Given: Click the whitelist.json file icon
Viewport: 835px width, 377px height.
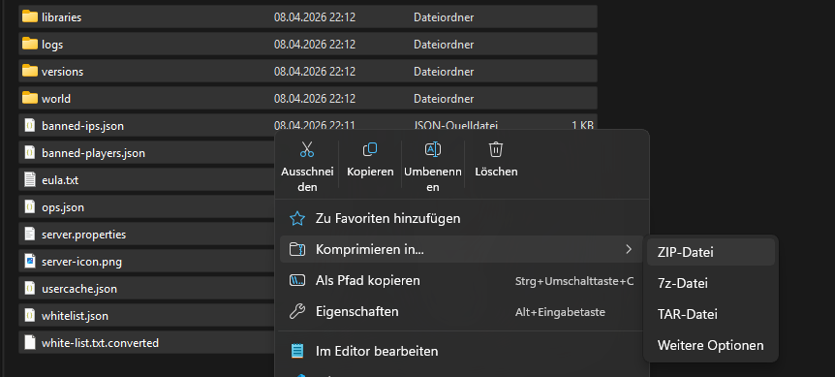Looking at the screenshot, I should pyautogui.click(x=30, y=316).
